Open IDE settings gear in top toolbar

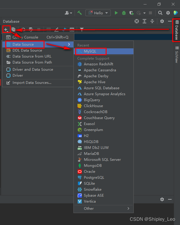(168, 13)
